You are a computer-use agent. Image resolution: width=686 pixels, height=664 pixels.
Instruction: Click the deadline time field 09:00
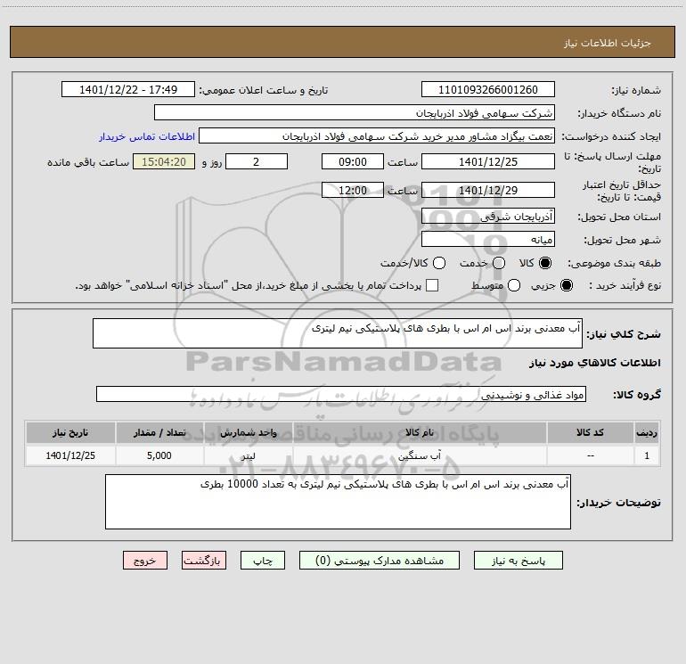click(x=353, y=161)
